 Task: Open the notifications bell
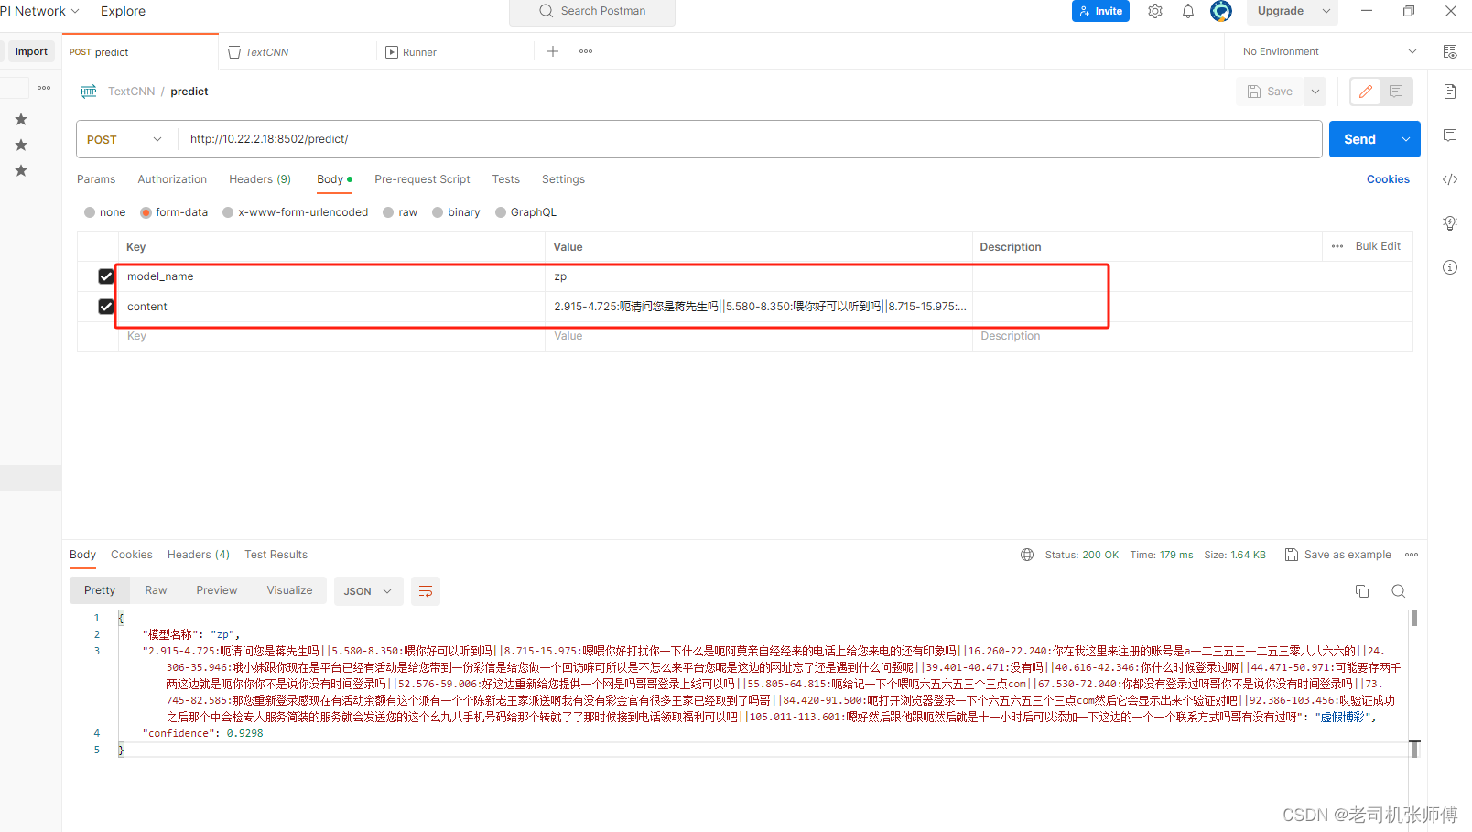(1188, 11)
